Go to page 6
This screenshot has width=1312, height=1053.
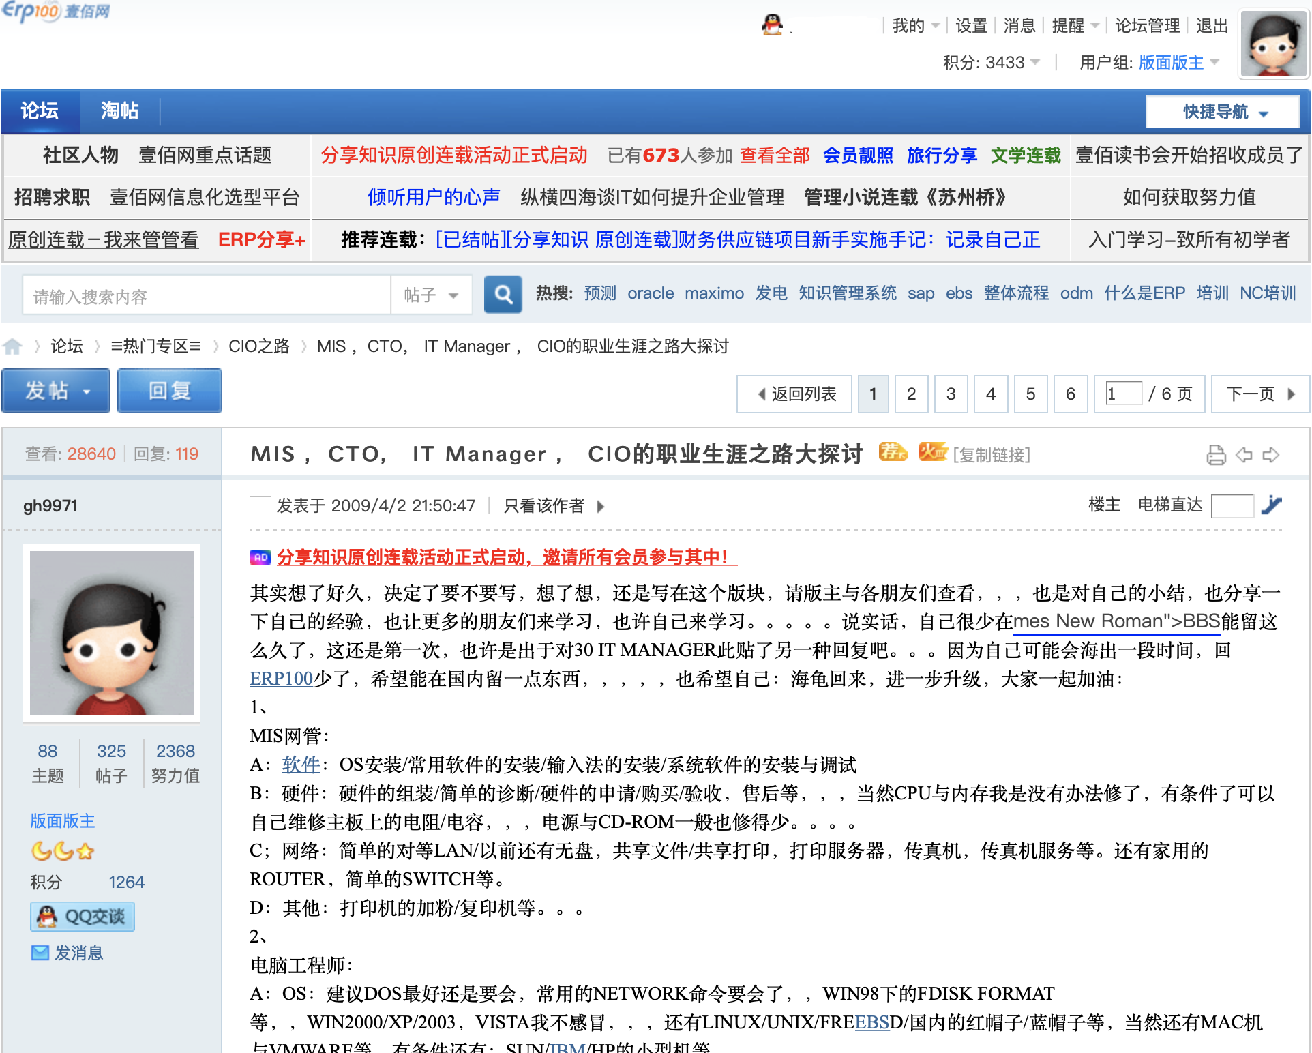tap(1071, 394)
